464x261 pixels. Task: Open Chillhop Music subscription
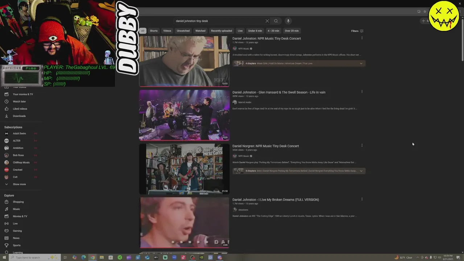[21, 162]
